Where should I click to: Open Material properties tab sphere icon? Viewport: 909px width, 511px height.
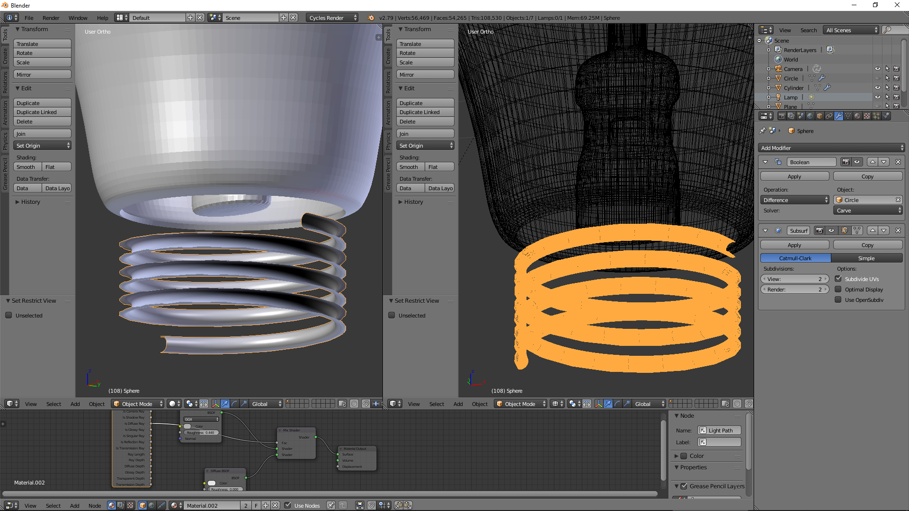coord(857,116)
